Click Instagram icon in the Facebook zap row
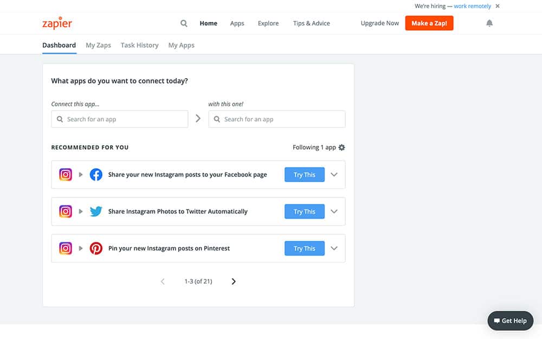Screen dimensions: 542x339 [x=66, y=175]
